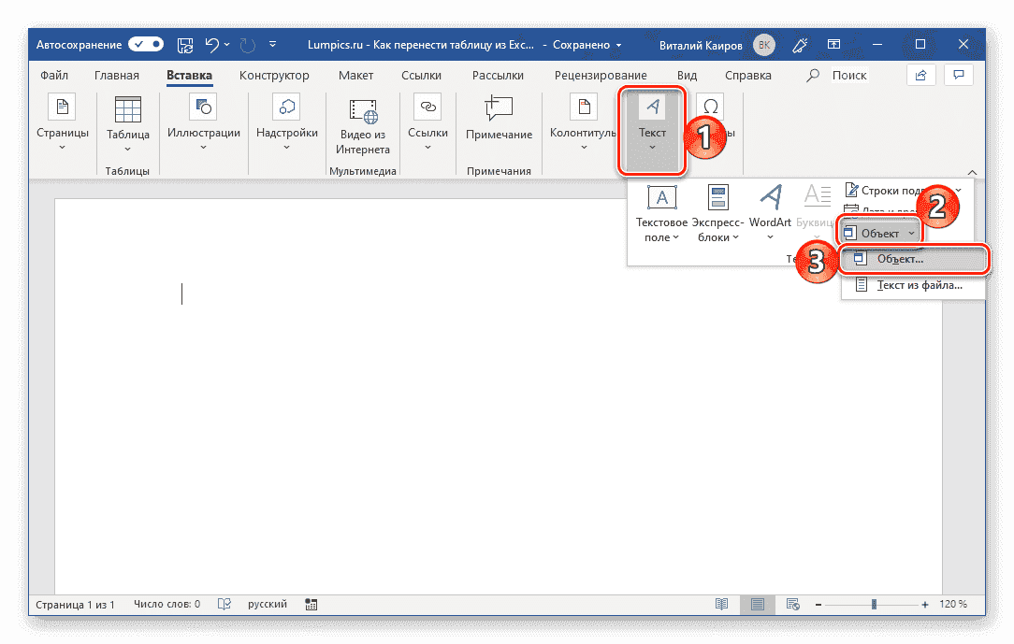Open word count via Число слов: 0
The width and height of the screenshot is (1014, 644).
click(x=167, y=604)
